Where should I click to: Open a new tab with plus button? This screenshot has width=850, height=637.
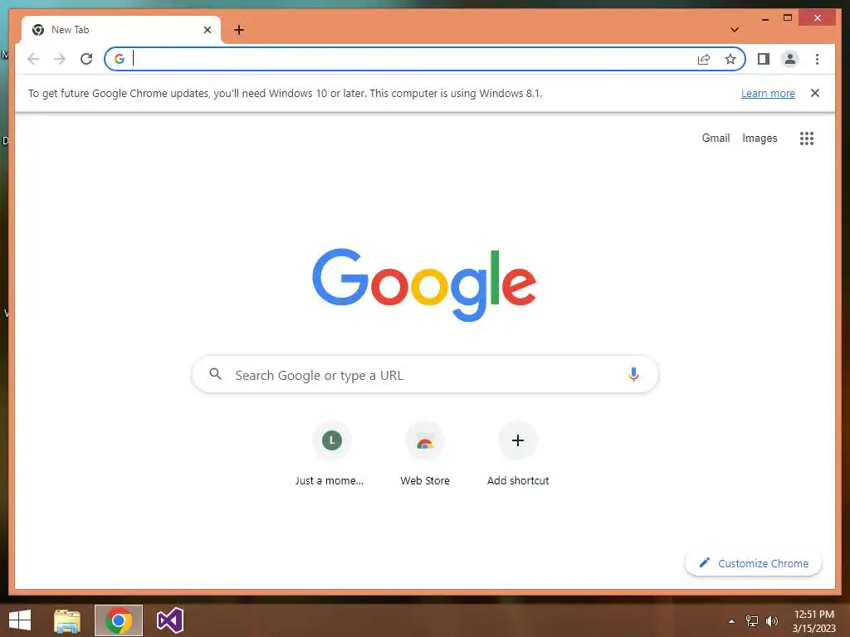click(x=239, y=30)
